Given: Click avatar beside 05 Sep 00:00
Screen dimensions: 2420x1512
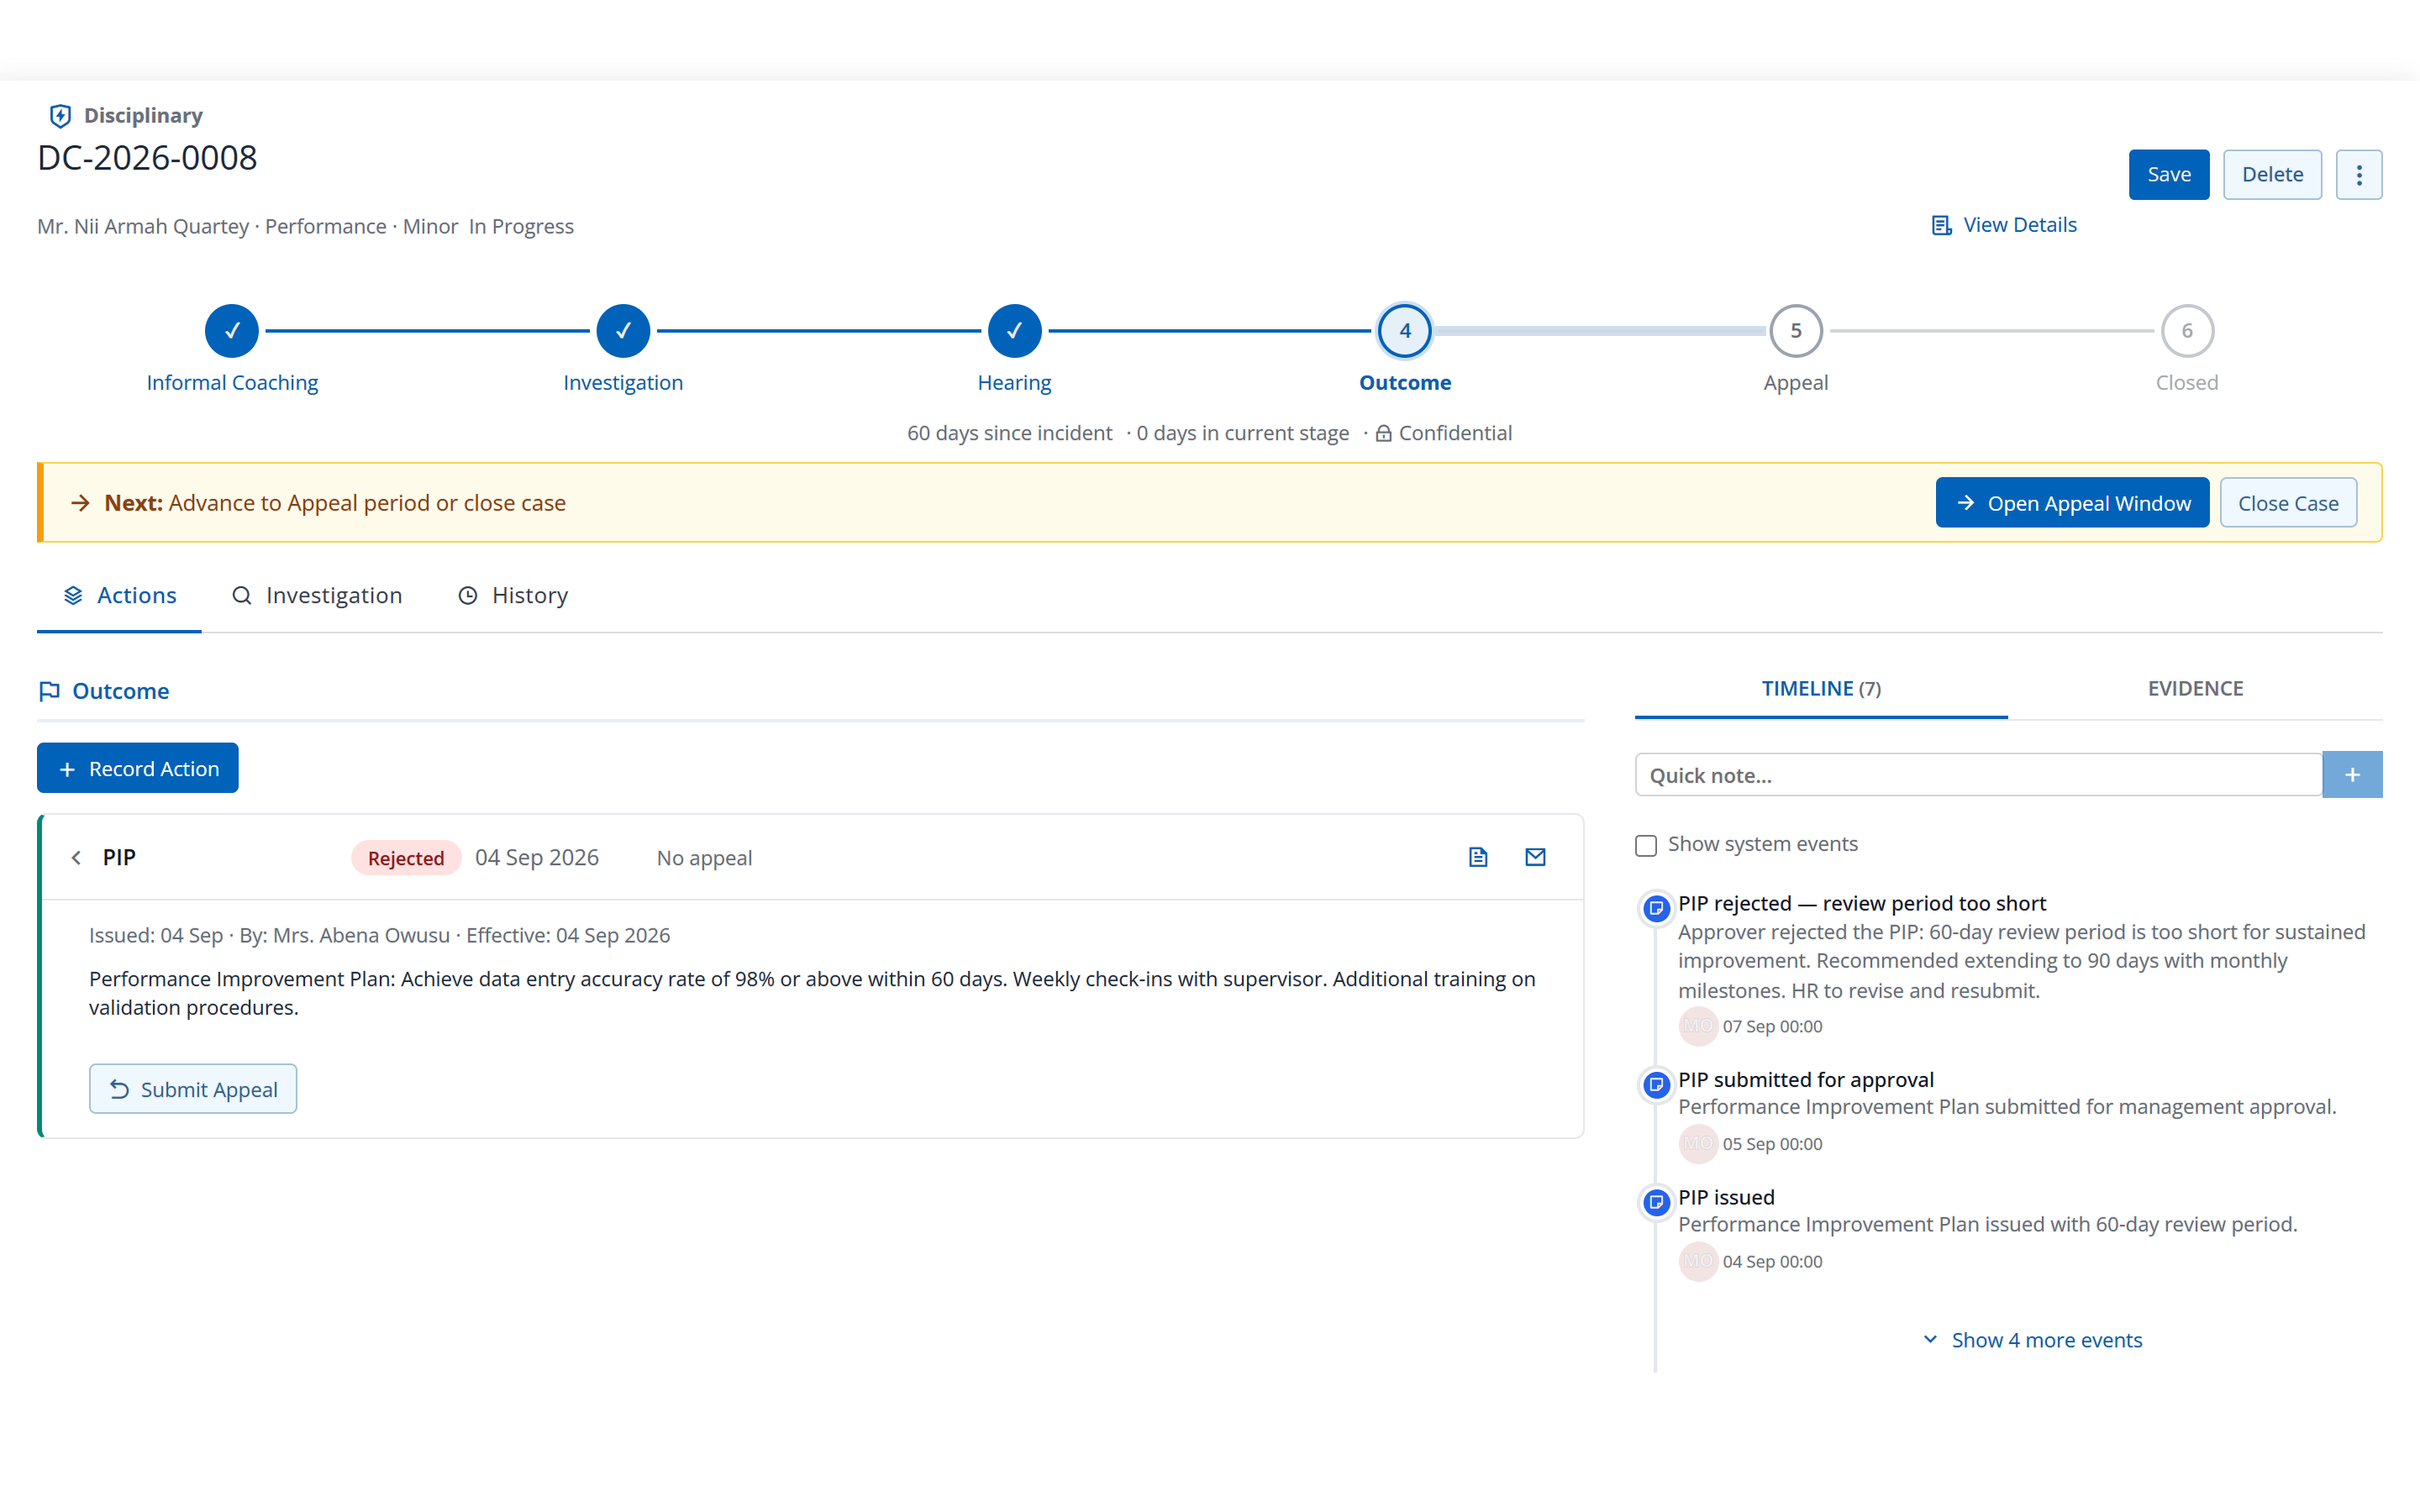Looking at the screenshot, I should pyautogui.click(x=1697, y=1144).
